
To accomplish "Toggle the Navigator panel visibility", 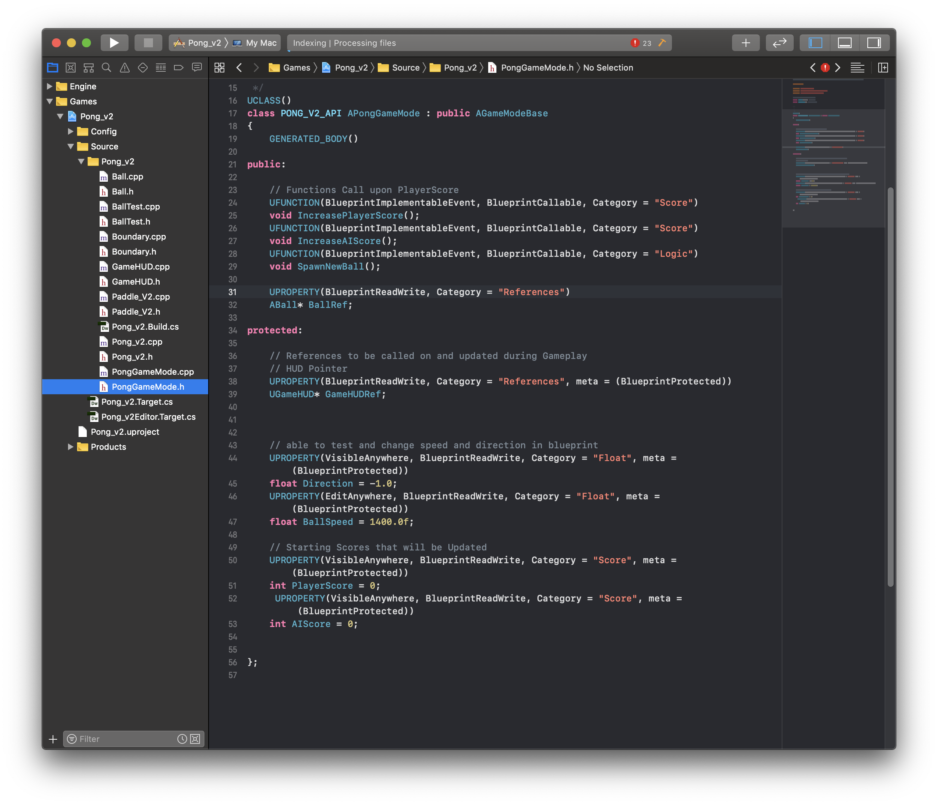I will [x=815, y=43].
